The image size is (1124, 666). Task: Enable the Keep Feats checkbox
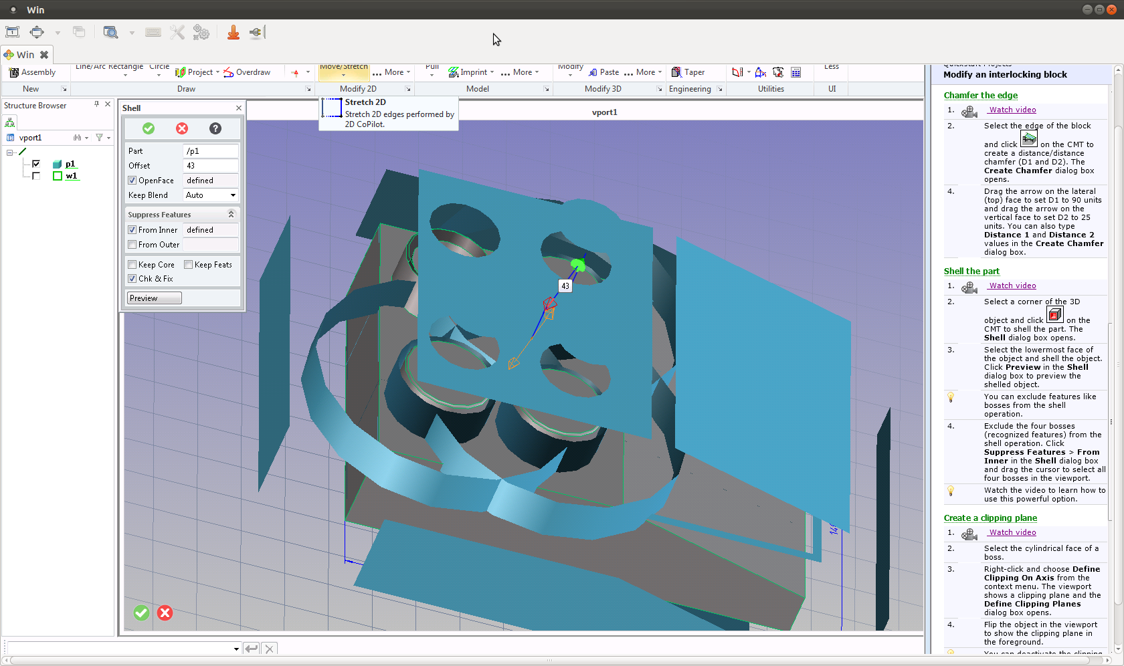189,265
